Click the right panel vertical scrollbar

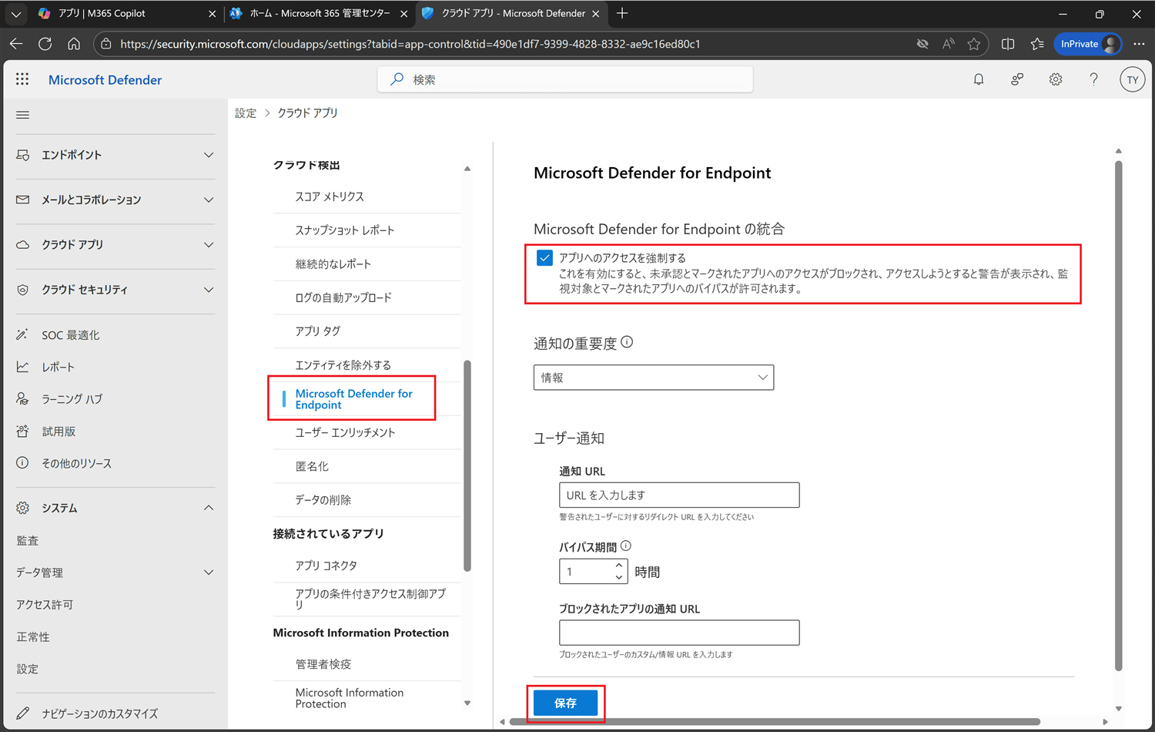click(1118, 416)
